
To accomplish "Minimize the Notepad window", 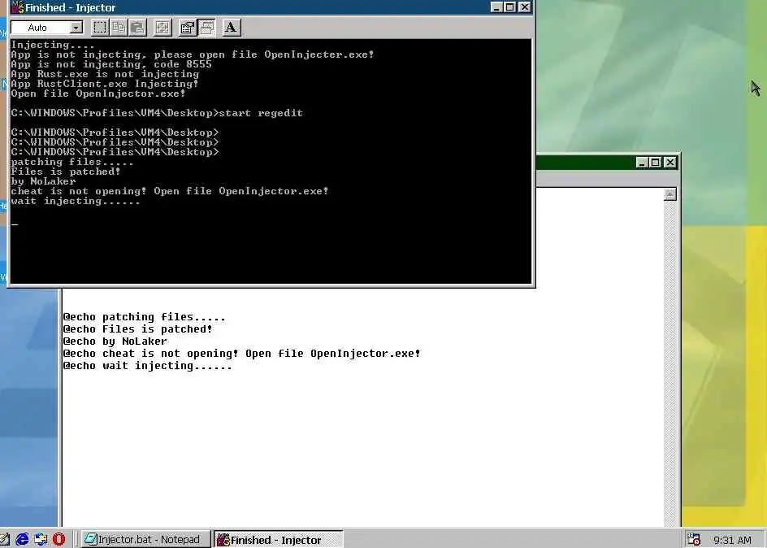I will [642, 163].
